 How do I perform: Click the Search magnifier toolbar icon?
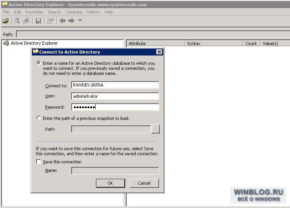pyautogui.click(x=17, y=21)
